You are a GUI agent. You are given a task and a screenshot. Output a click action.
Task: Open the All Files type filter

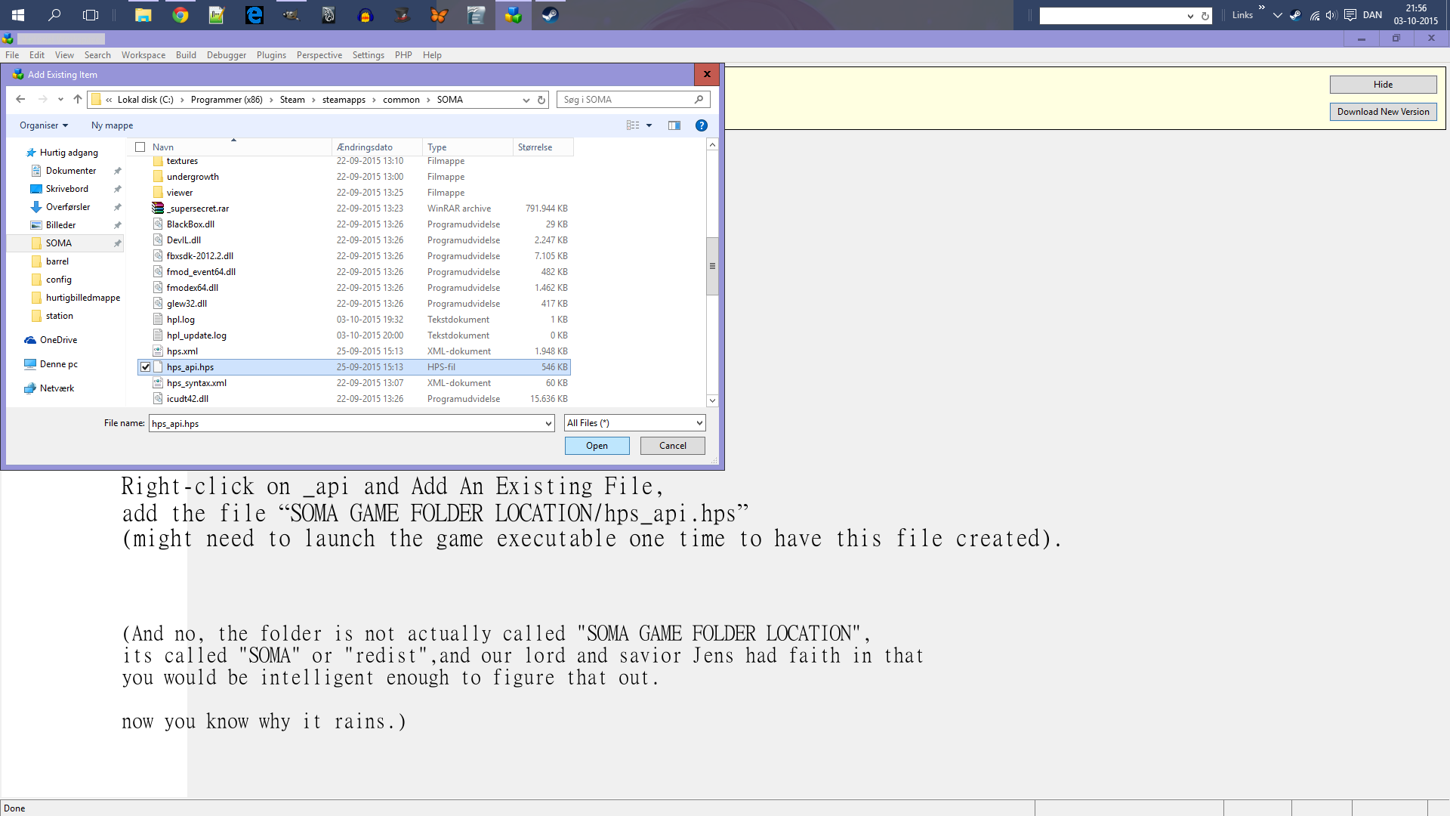click(635, 423)
